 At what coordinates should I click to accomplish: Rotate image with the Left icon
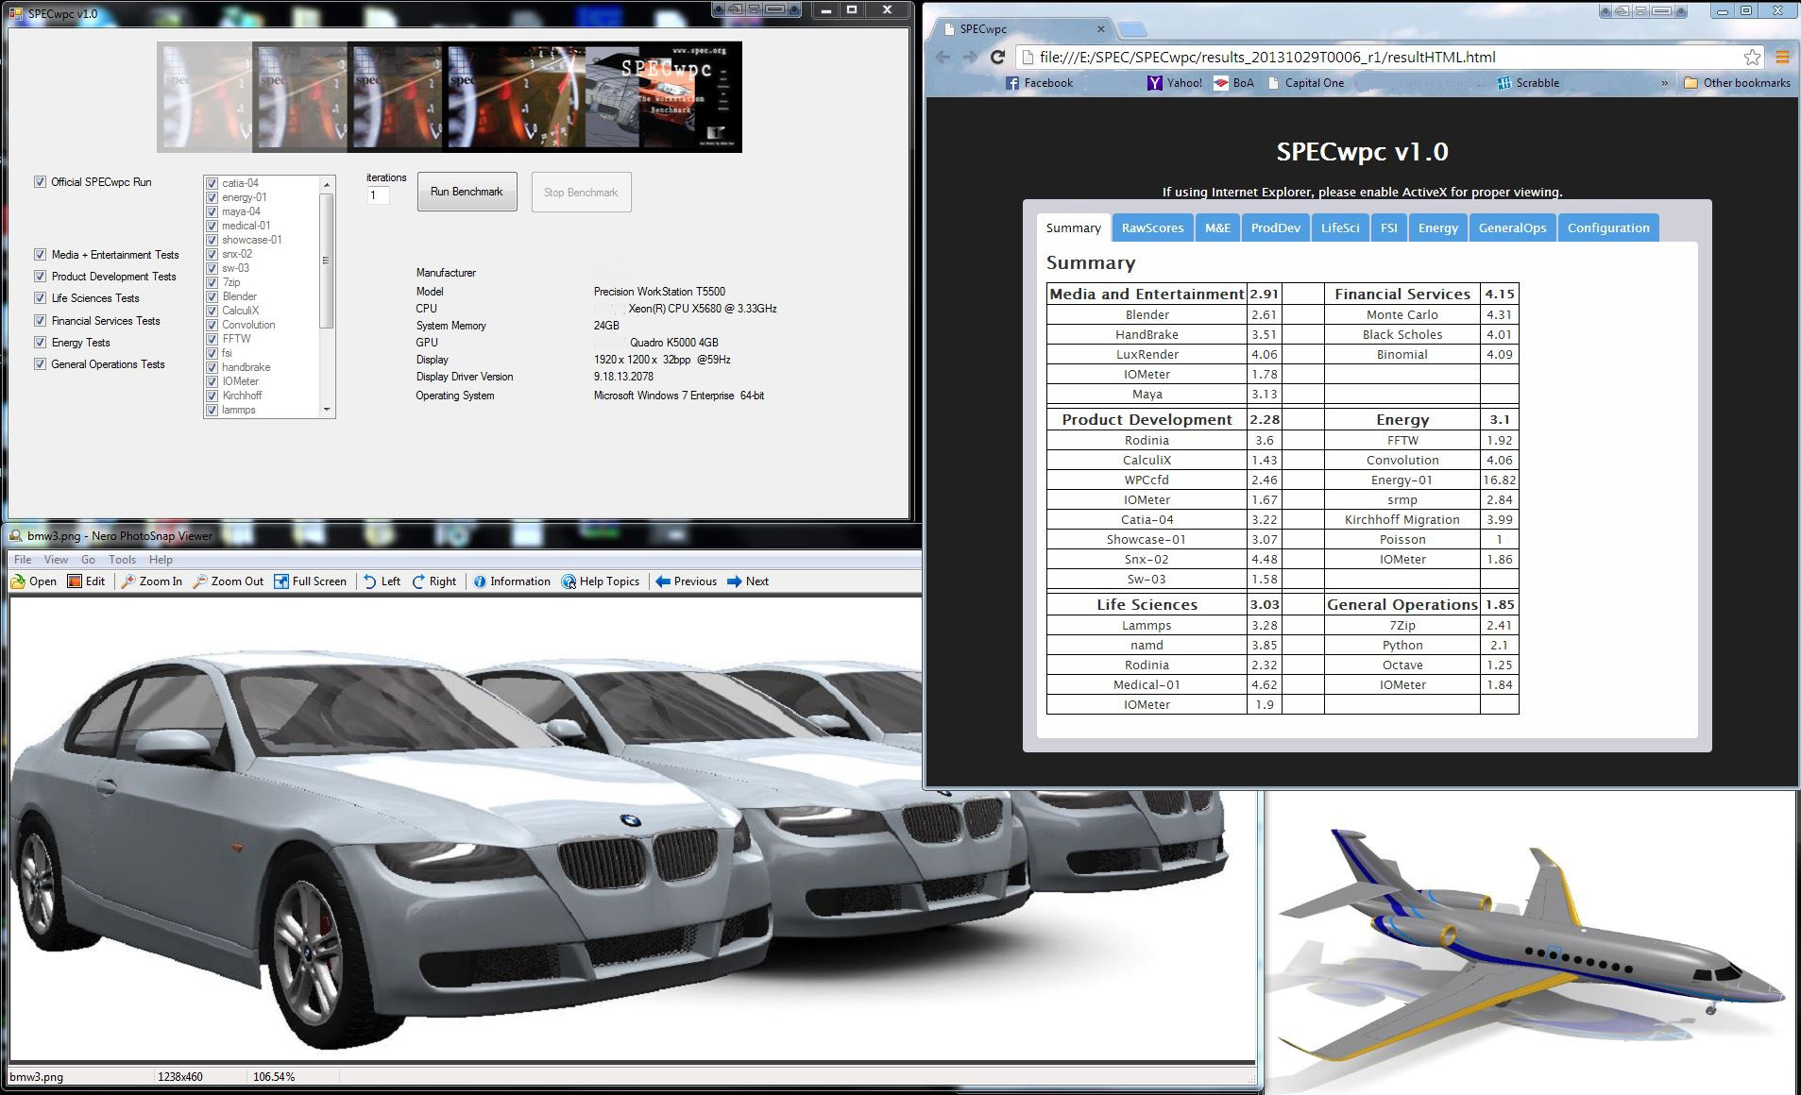(370, 581)
